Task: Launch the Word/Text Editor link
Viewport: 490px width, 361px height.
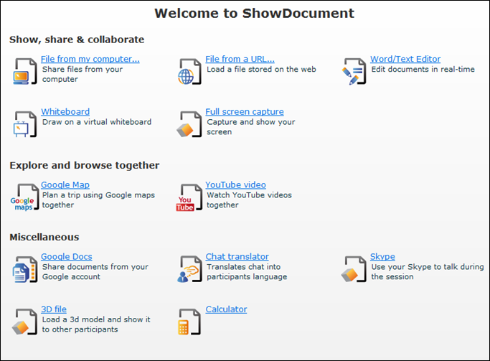Action: pyautogui.click(x=405, y=59)
